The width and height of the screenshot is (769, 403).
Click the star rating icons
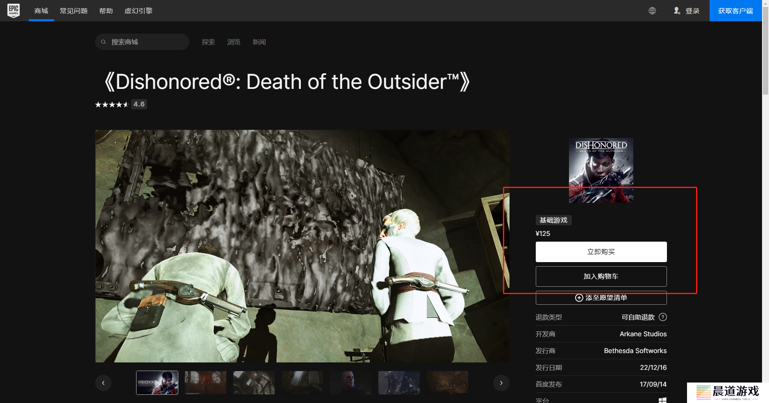(x=112, y=104)
